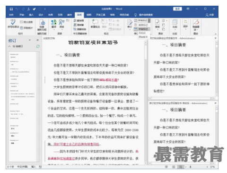Viewport: 227px width, 173px height.
Task: Click the 删除 delete comment icon
Action: [104, 24]
